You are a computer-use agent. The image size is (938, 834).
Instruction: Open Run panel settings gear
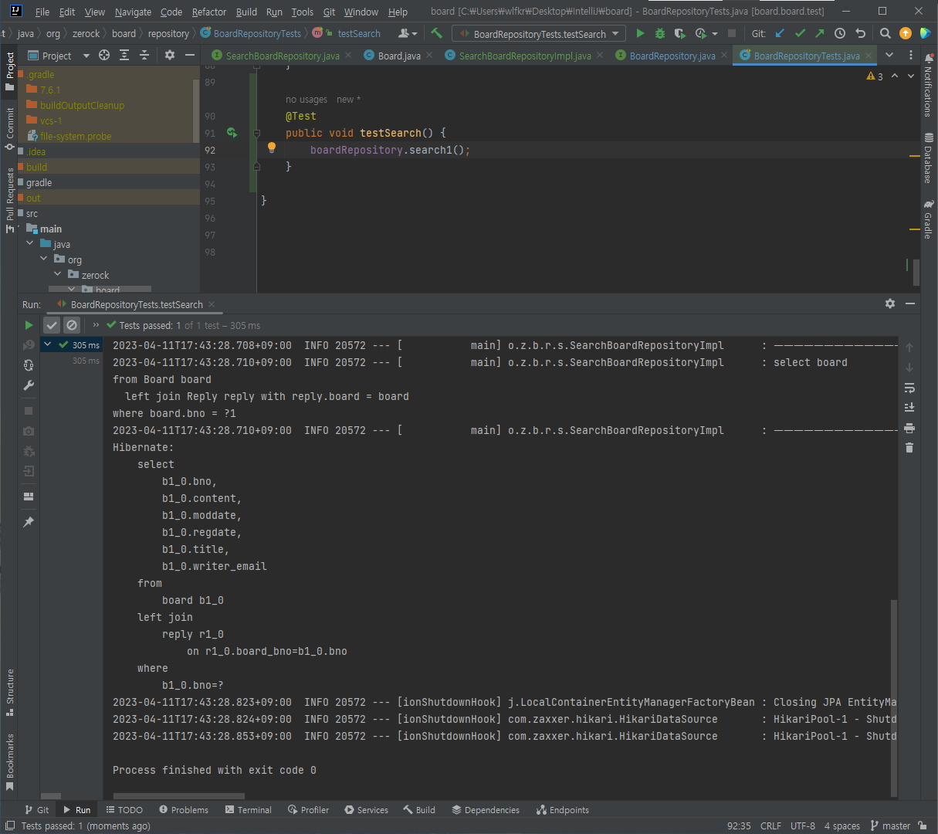coord(890,303)
